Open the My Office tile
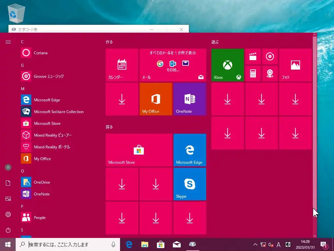The image size is (334, 251). [156, 99]
